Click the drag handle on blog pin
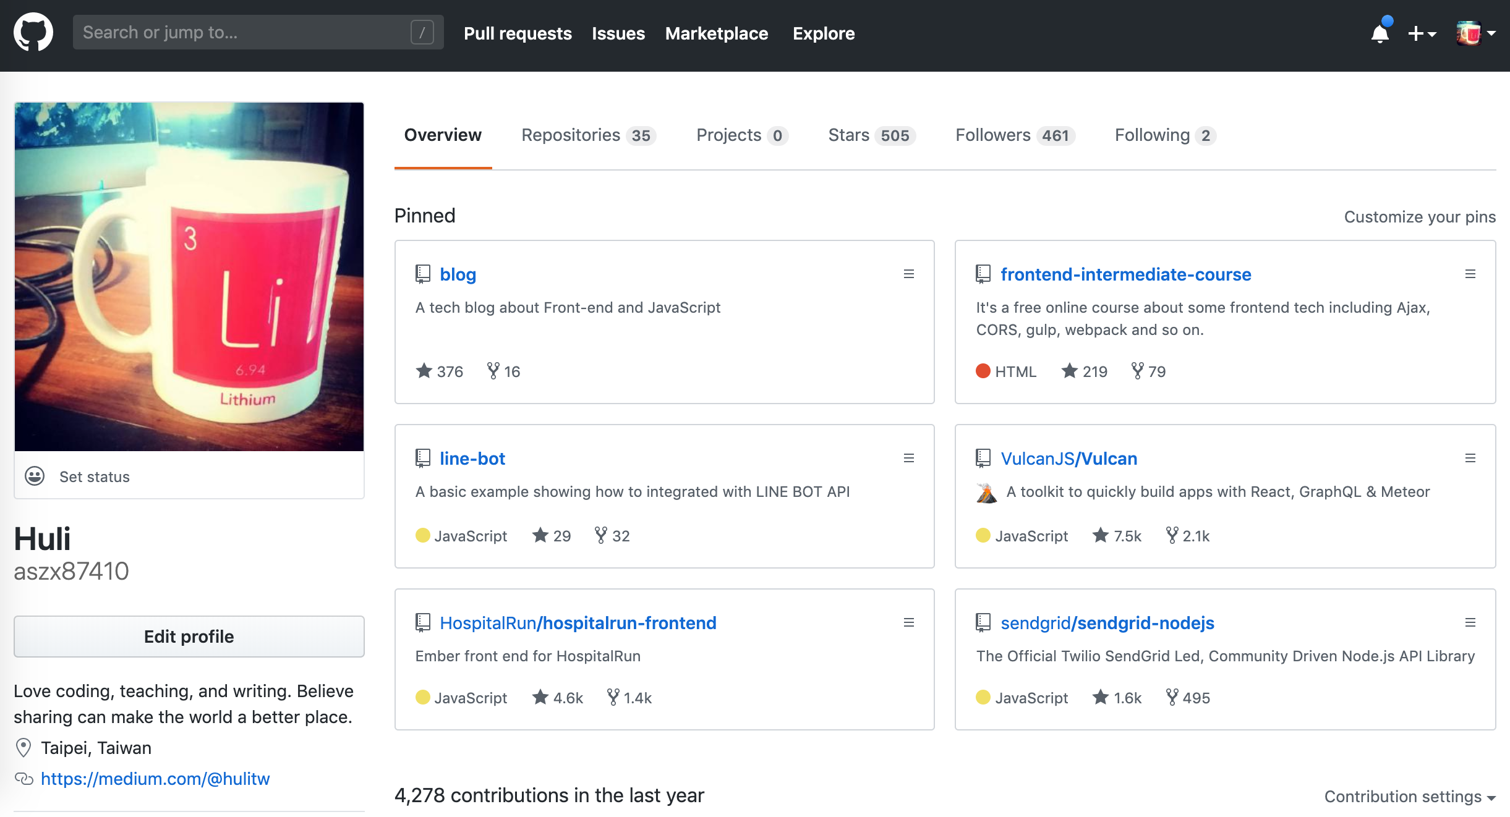Viewport: 1510px width, 817px height. (908, 274)
